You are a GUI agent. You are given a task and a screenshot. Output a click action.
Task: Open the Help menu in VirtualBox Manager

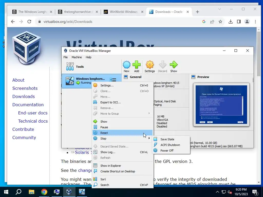click(x=88, y=57)
